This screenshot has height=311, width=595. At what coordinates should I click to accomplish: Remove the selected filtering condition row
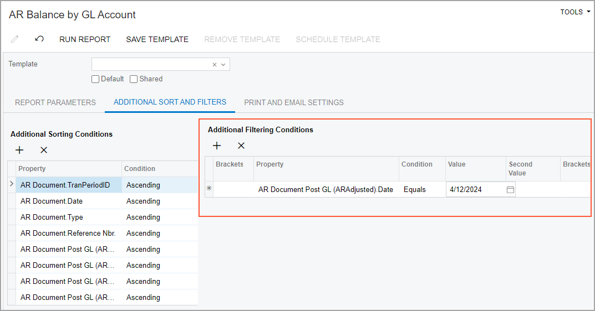click(241, 146)
